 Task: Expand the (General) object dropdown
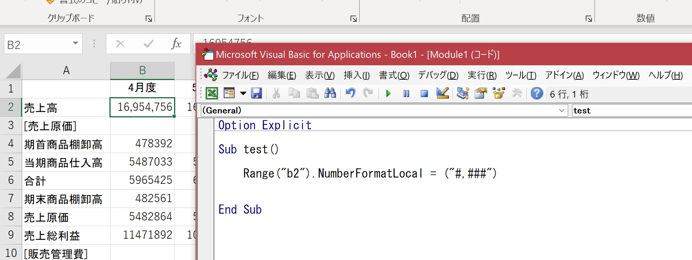(x=562, y=110)
